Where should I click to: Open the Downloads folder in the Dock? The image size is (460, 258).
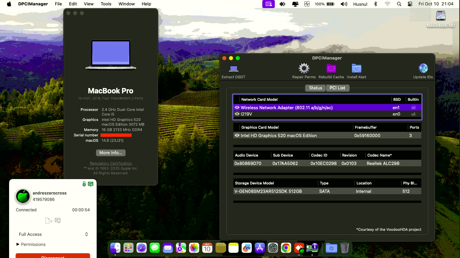tap(331, 248)
